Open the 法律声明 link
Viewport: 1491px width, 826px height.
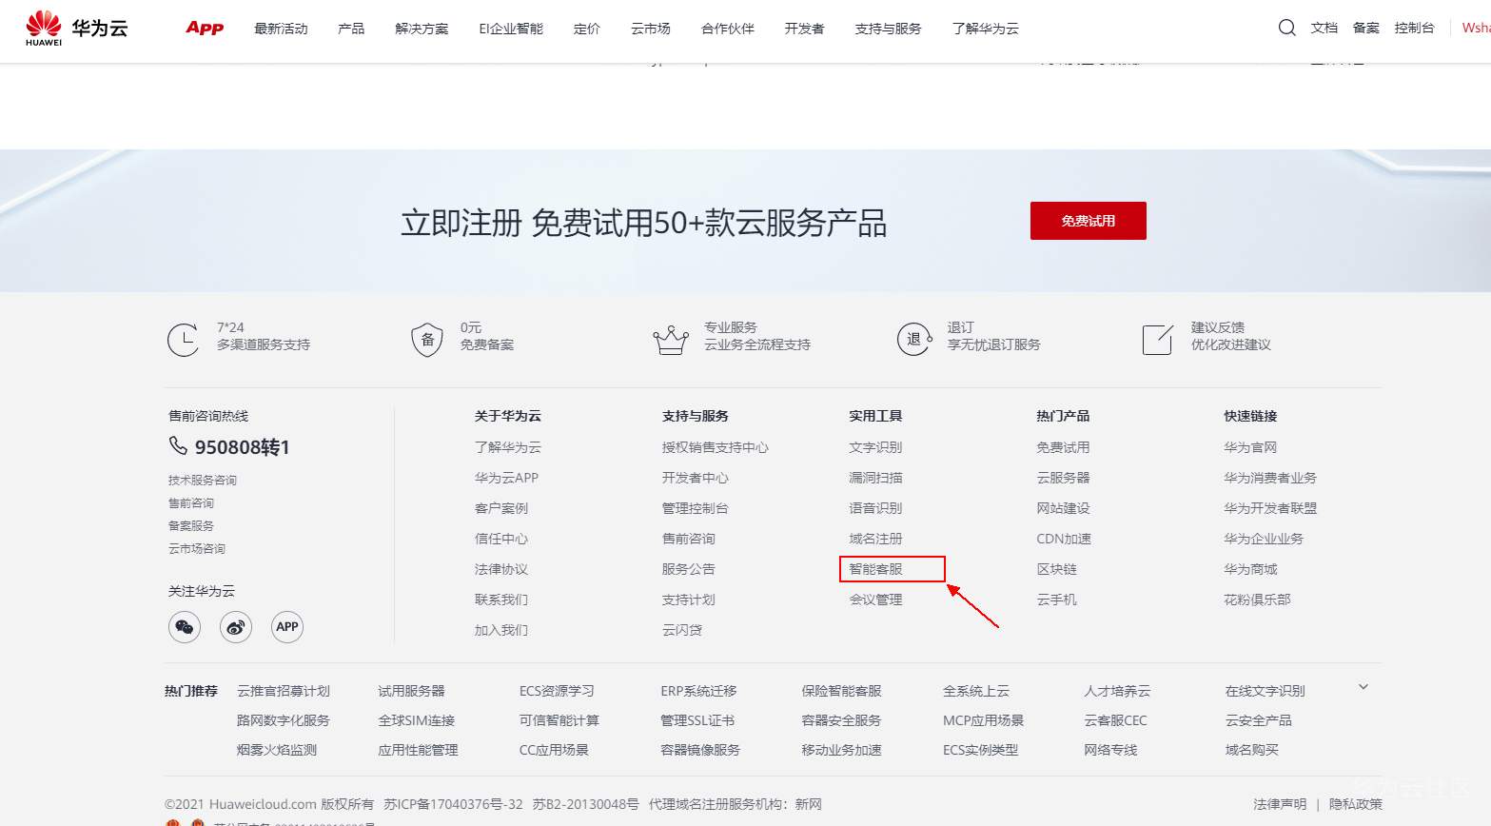1281,804
